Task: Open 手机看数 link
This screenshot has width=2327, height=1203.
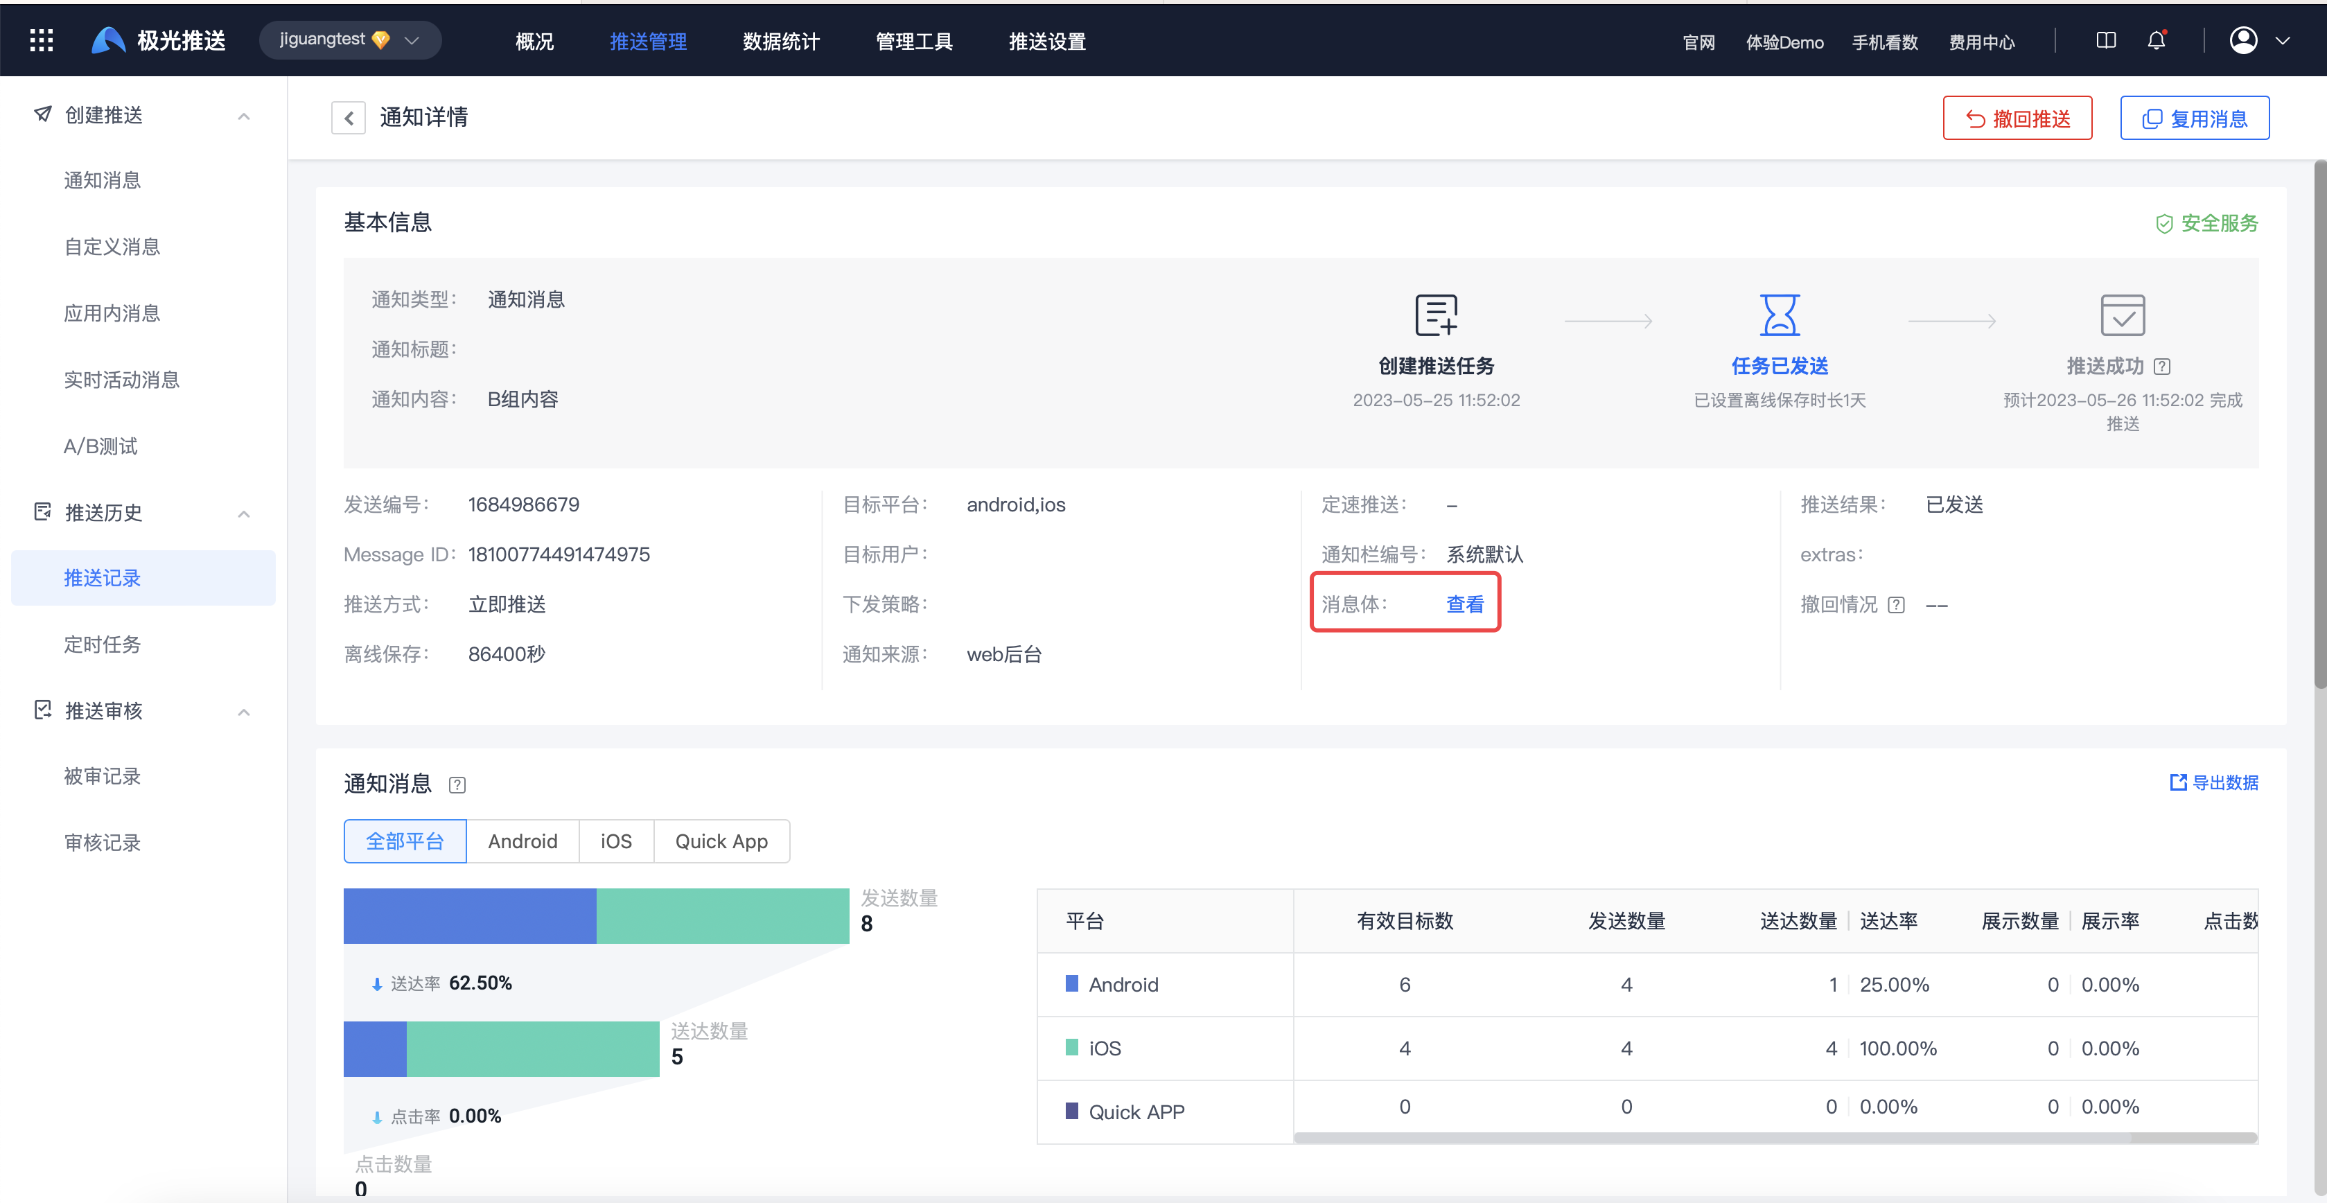Action: tap(1884, 42)
